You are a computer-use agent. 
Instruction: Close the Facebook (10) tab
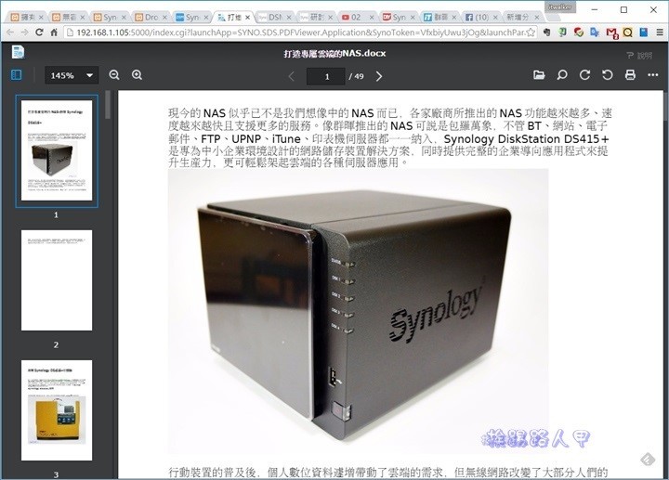[x=495, y=17]
